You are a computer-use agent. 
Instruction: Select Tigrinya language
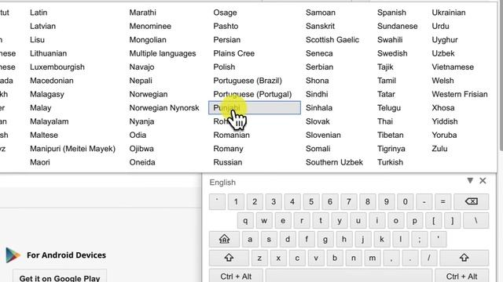coord(391,149)
